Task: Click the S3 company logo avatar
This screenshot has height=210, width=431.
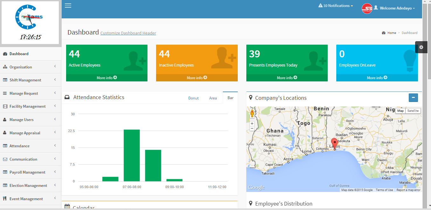Action: click(367, 8)
